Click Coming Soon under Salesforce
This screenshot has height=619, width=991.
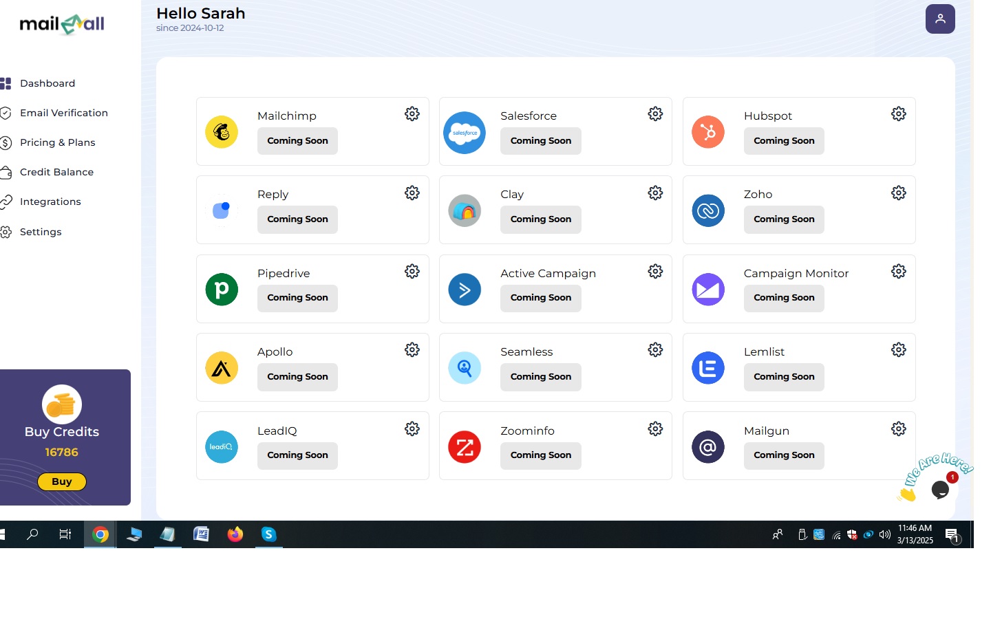tap(541, 141)
